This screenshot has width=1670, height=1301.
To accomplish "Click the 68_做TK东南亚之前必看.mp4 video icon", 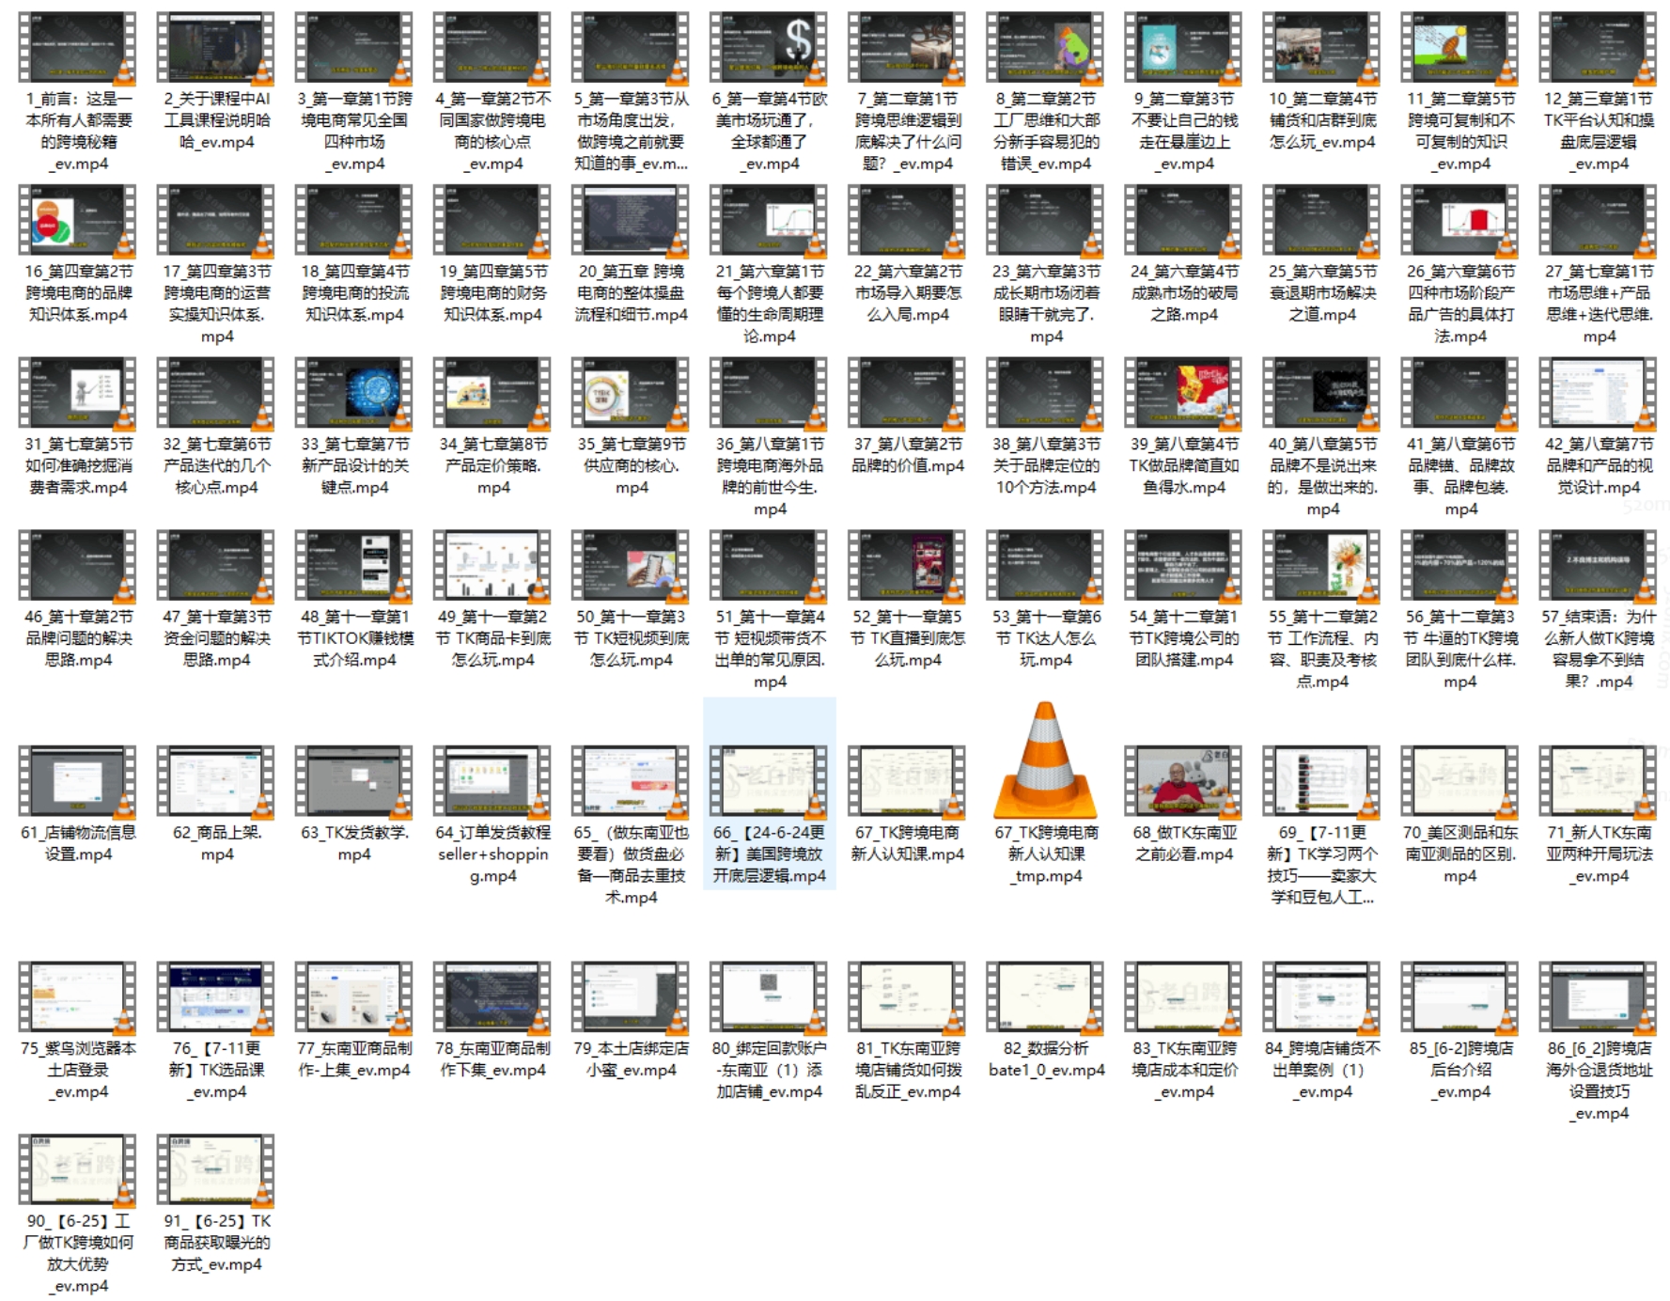I will point(1183,781).
